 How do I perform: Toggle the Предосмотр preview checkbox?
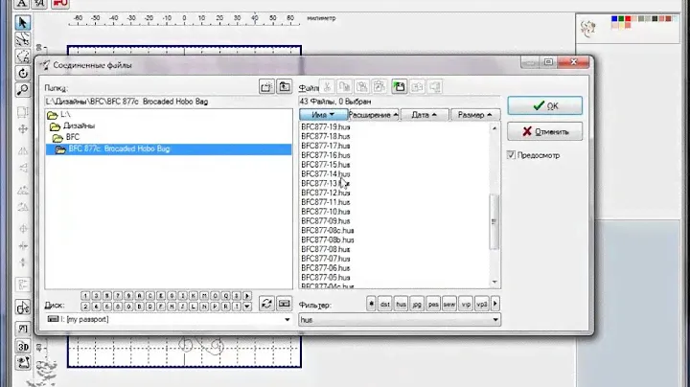513,155
